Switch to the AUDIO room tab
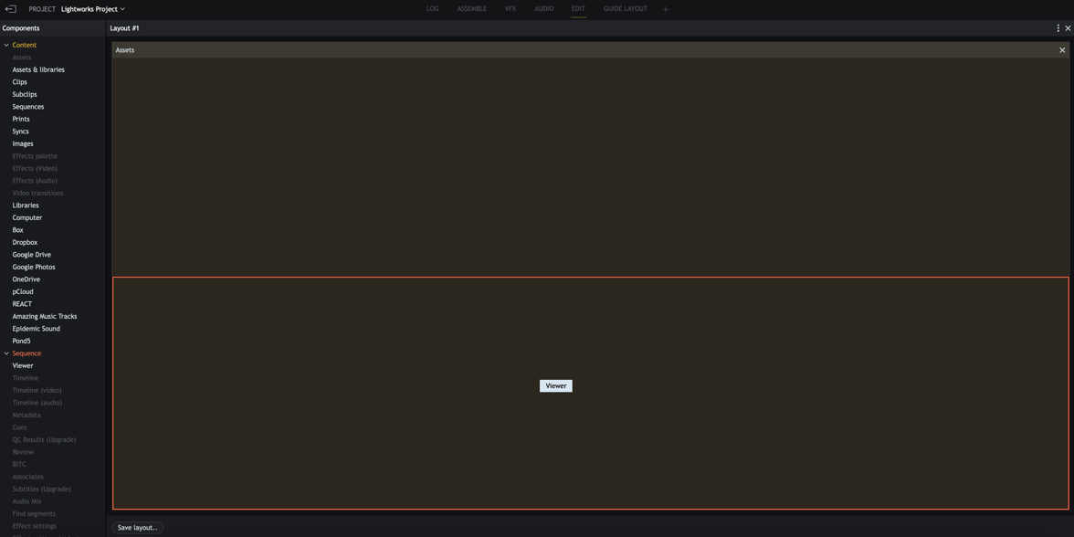1074x537 pixels. pos(543,8)
